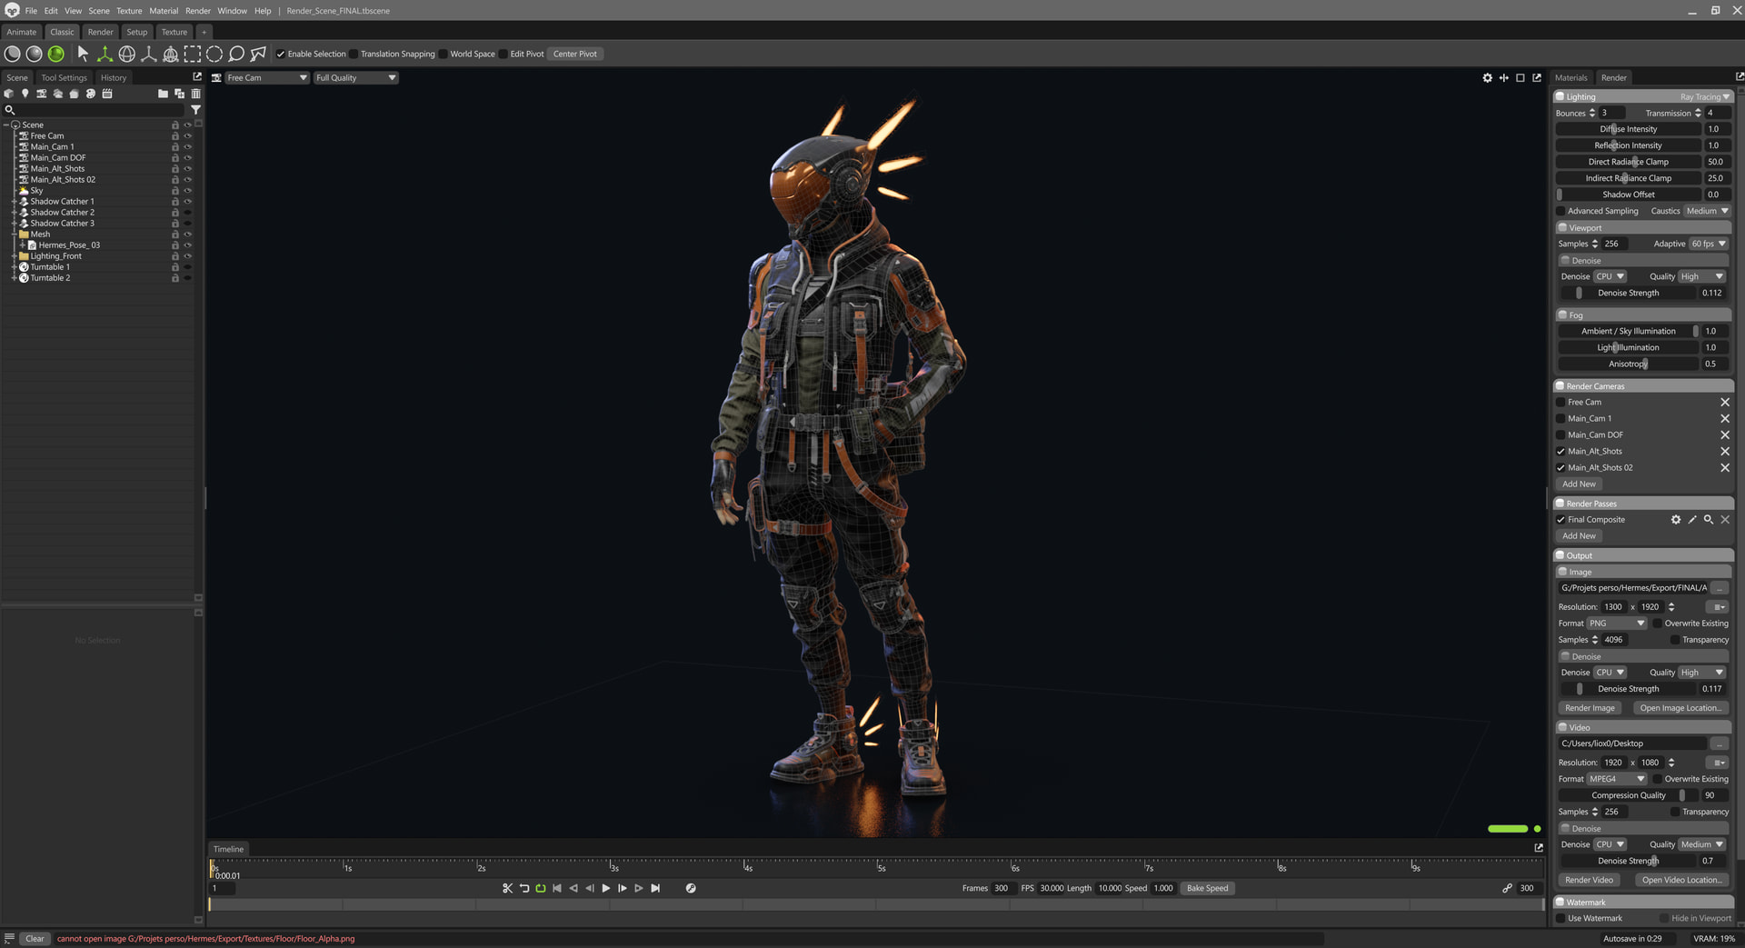Uncheck the Main_Alt_Shots render camera
The height and width of the screenshot is (948, 1745).
1561,452
